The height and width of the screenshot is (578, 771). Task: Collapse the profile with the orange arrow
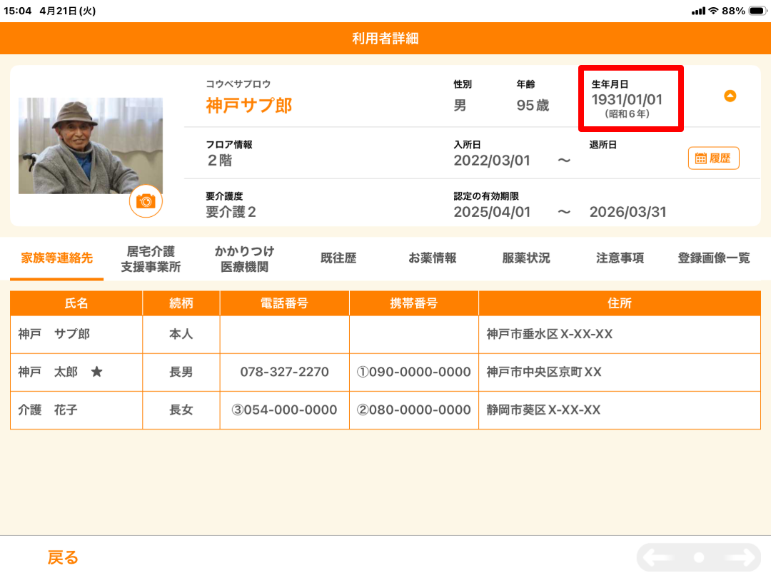click(x=730, y=96)
